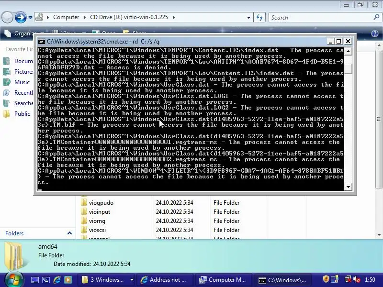This screenshot has width=383, height=287.
Task: Expand the Folders pane chevron
Action: 69,233
